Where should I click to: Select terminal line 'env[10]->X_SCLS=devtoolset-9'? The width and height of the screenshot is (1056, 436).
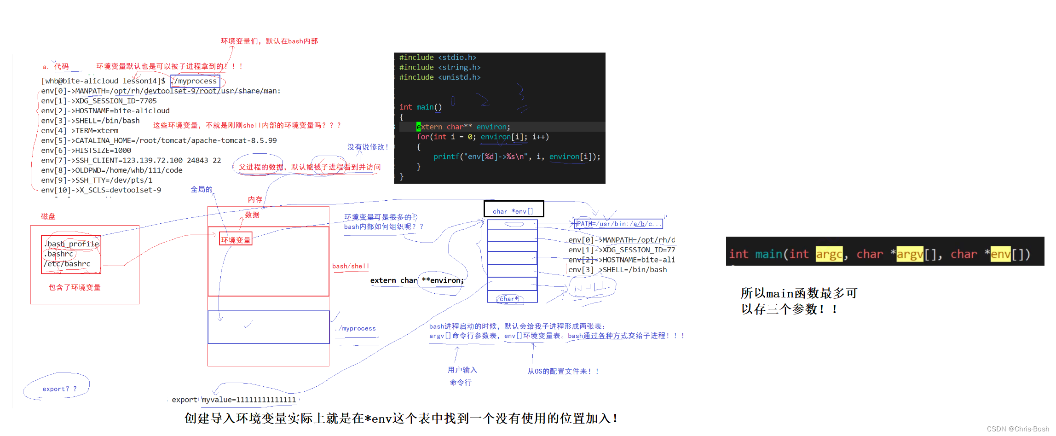(x=101, y=190)
